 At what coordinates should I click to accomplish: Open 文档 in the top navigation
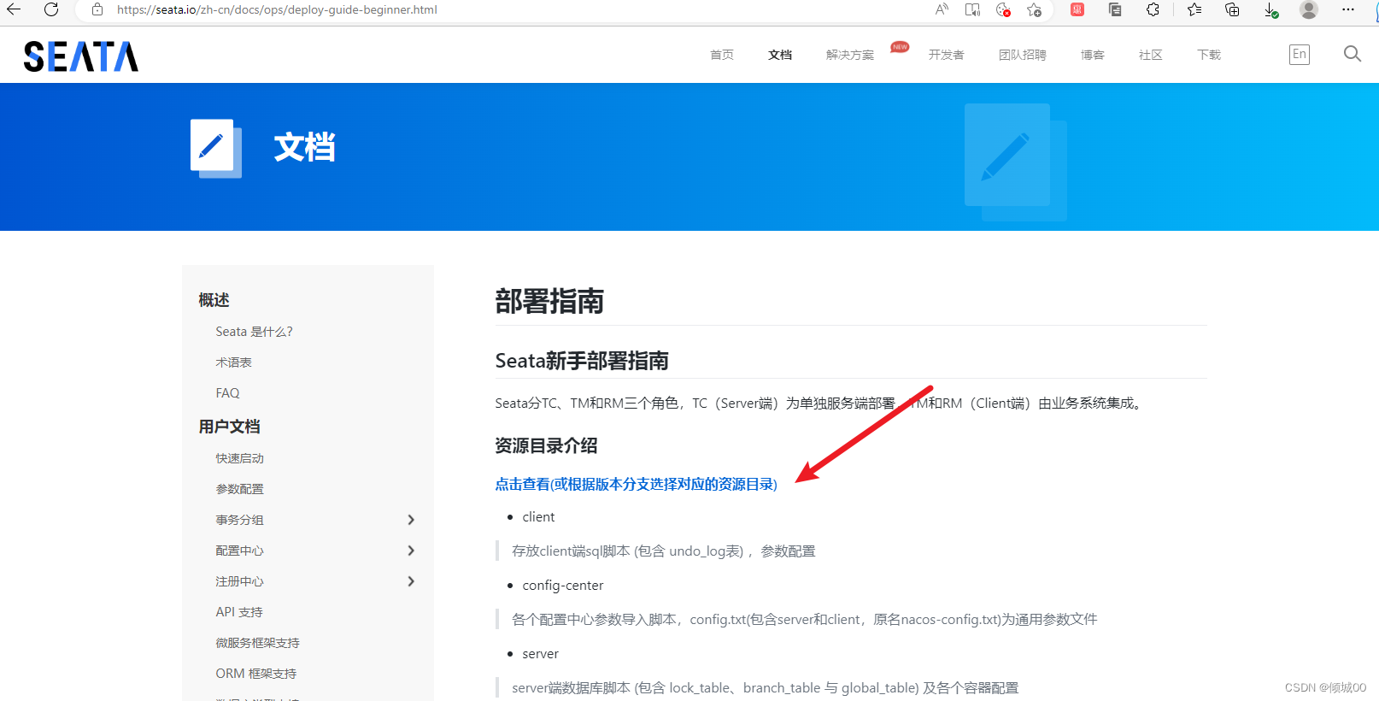(780, 55)
